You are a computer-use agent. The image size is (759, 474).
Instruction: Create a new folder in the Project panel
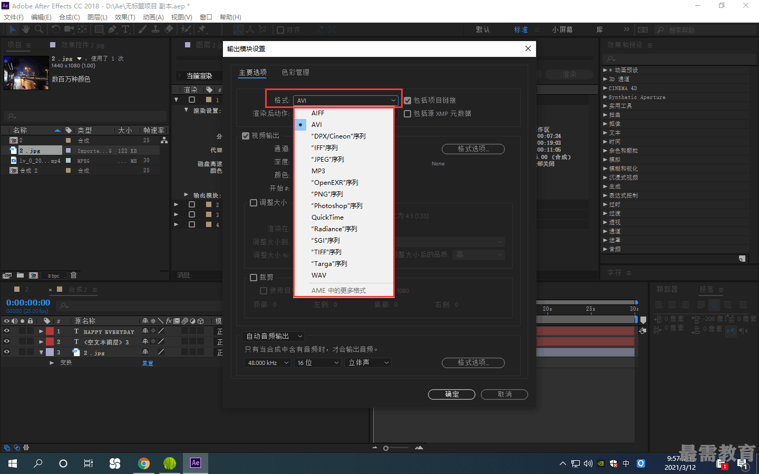[x=20, y=275]
